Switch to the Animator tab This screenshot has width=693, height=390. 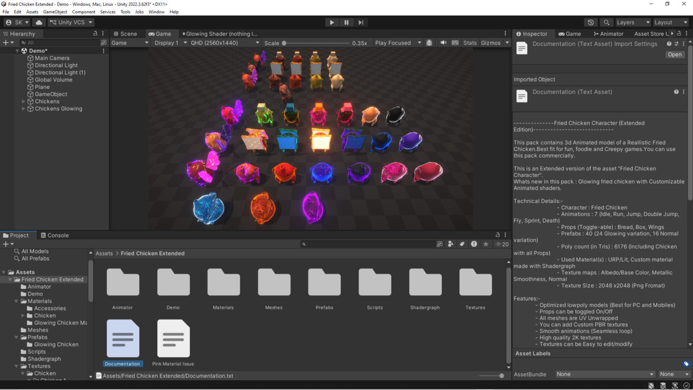click(x=608, y=34)
